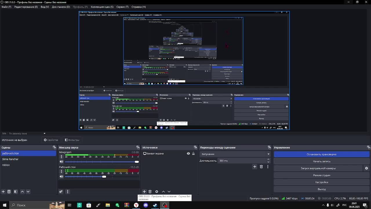Open the Коллекция сцен menu

(102, 7)
